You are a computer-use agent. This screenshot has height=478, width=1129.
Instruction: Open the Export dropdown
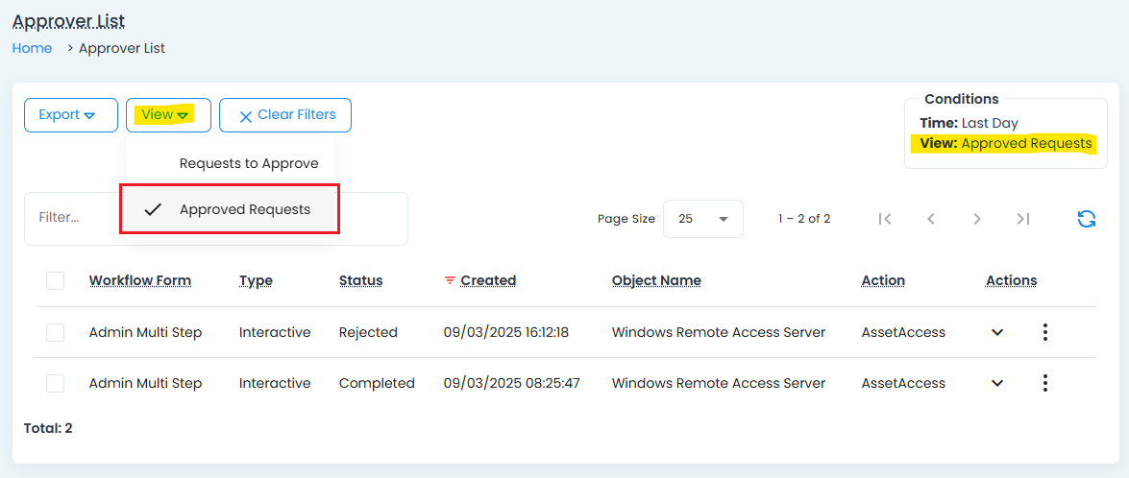(70, 115)
